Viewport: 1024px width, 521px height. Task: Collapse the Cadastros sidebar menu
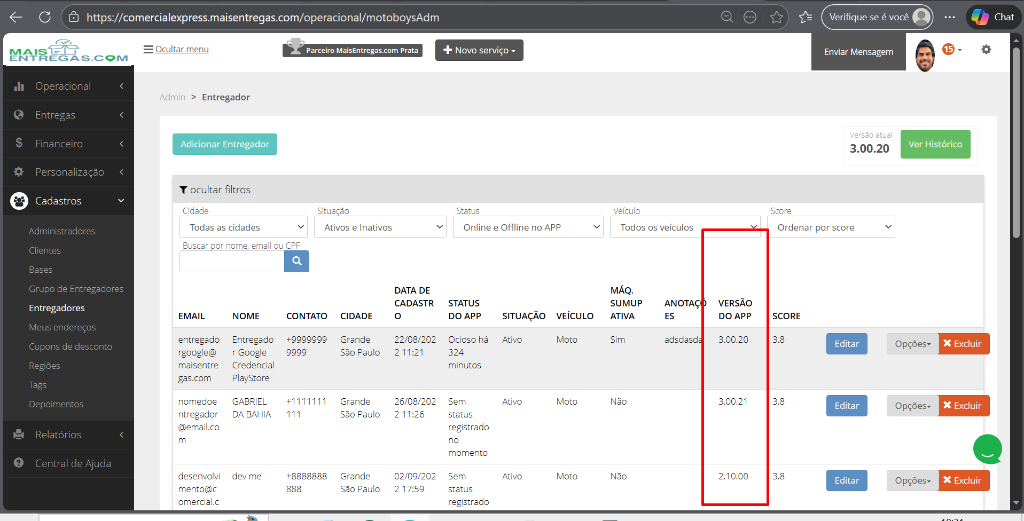point(68,201)
